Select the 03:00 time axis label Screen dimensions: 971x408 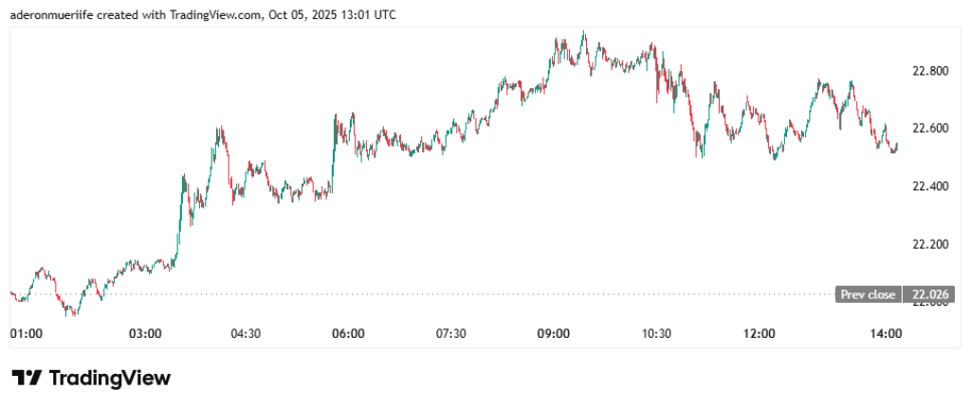click(145, 333)
